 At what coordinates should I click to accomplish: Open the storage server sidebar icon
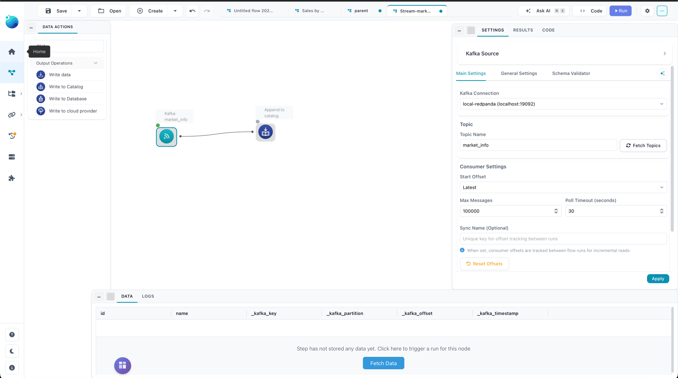pyautogui.click(x=12, y=157)
